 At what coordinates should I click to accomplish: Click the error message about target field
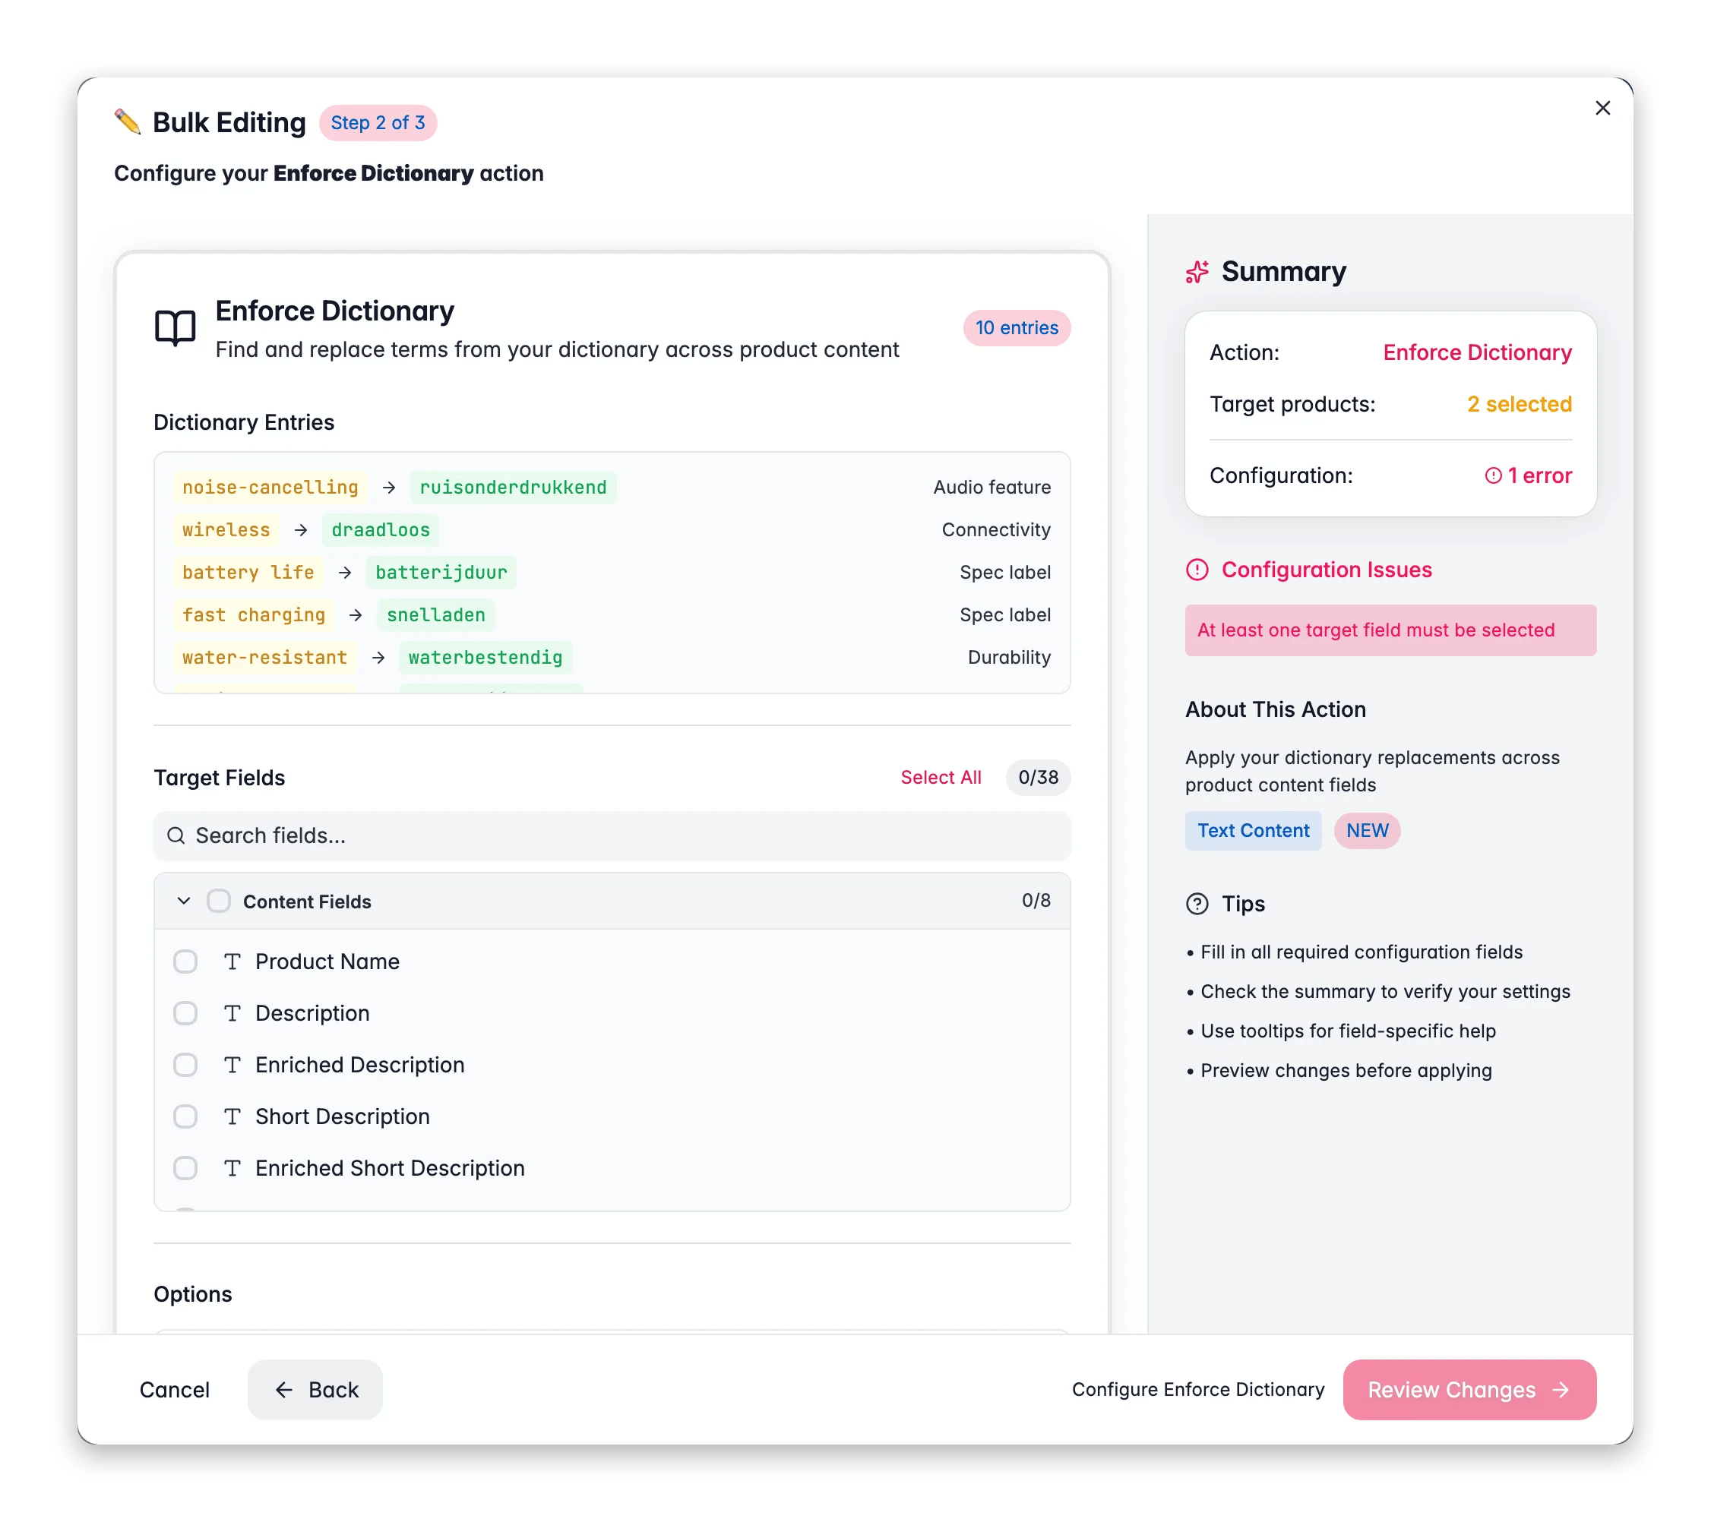[1390, 630]
